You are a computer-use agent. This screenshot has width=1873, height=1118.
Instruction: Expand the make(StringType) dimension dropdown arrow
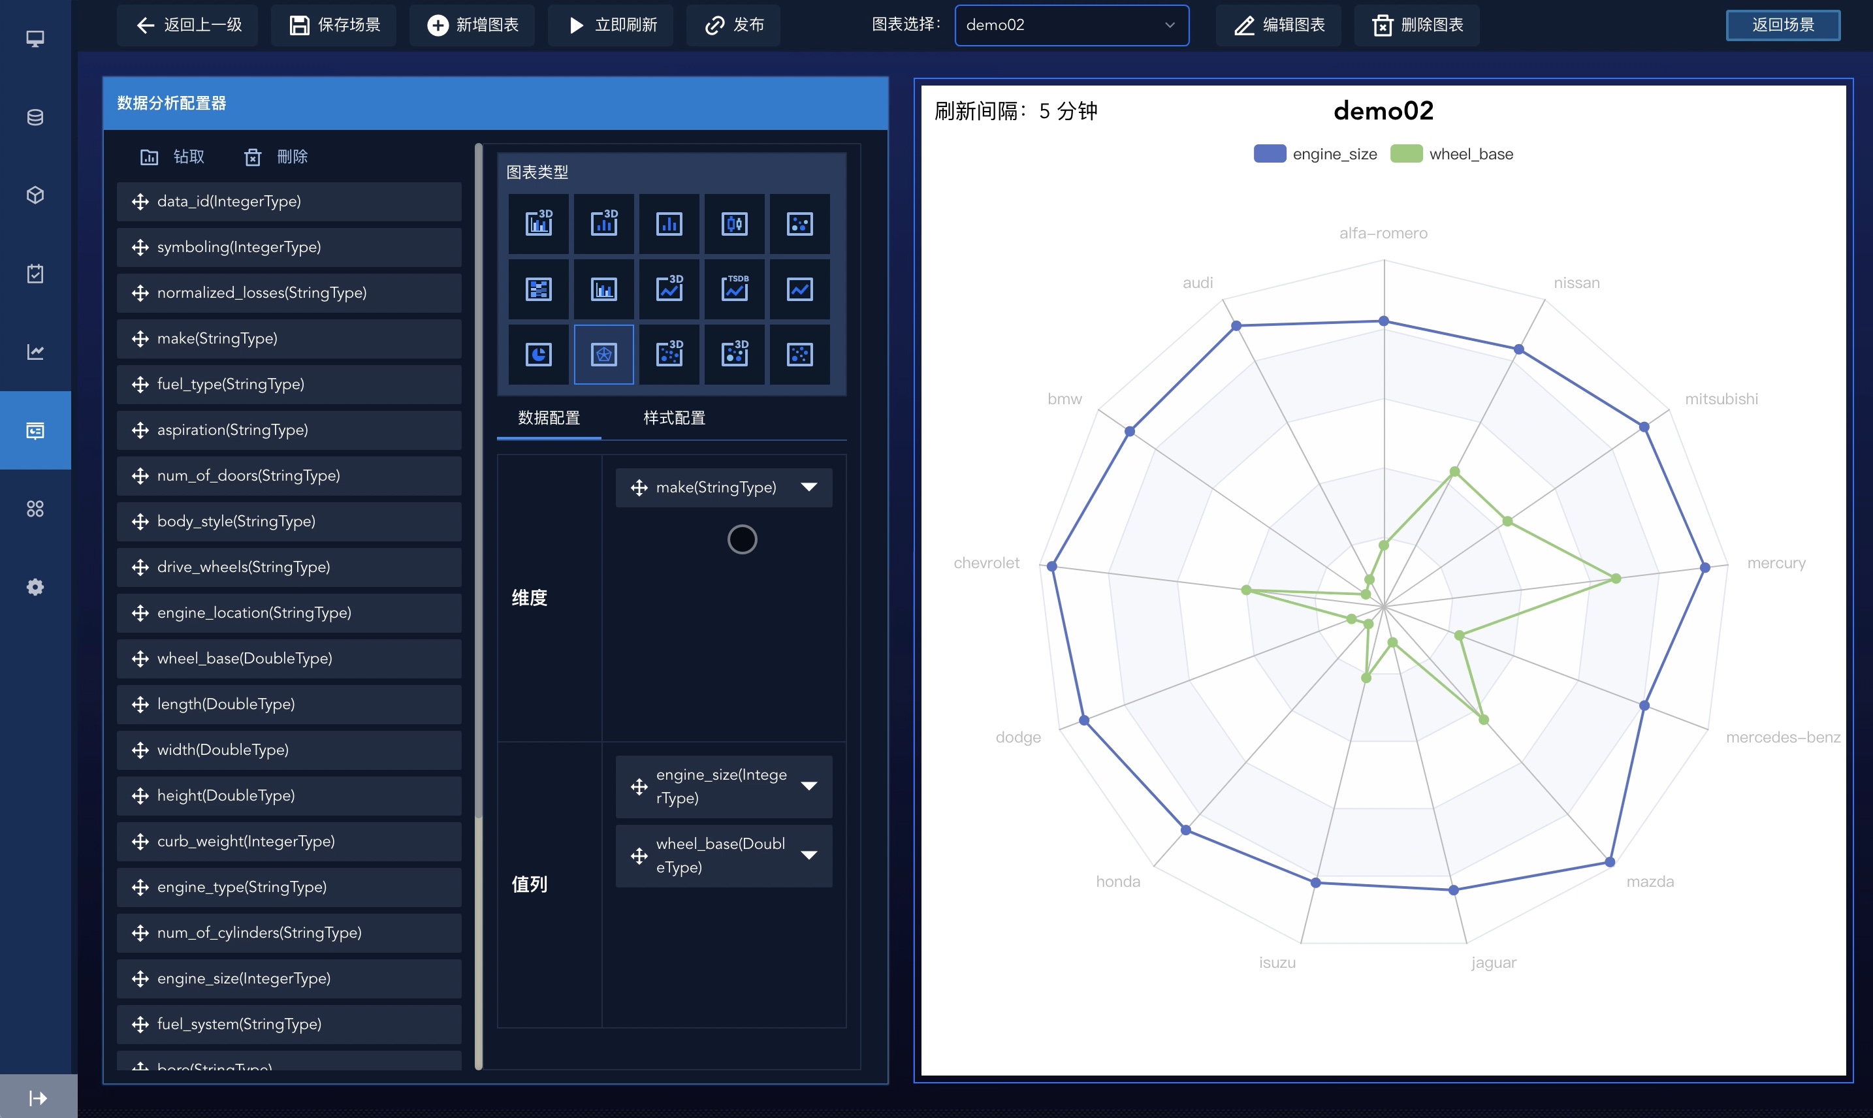point(809,487)
